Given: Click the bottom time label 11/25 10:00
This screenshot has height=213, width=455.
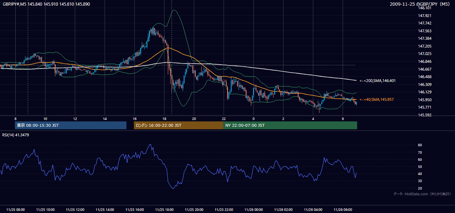Looking at the screenshot, I should (45, 210).
